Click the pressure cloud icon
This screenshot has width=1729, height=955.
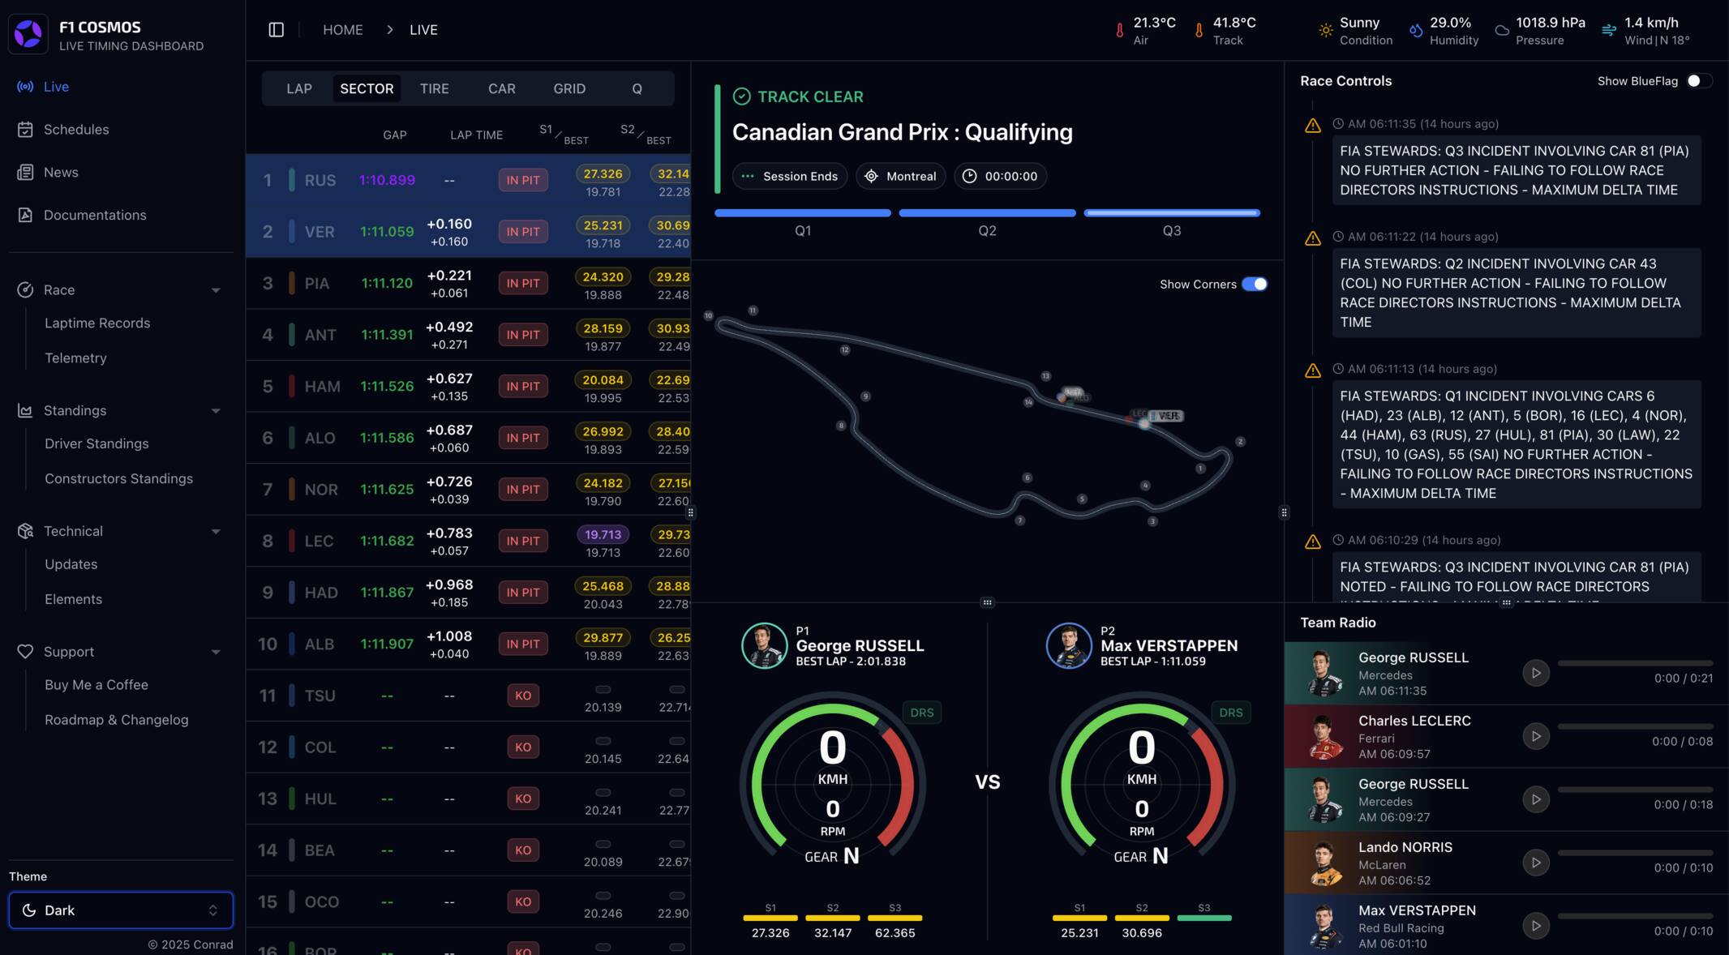click(1502, 31)
